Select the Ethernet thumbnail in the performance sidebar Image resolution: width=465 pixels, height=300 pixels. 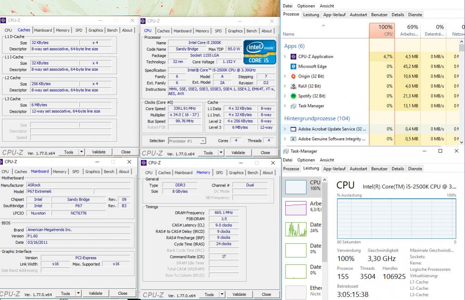click(x=296, y=292)
